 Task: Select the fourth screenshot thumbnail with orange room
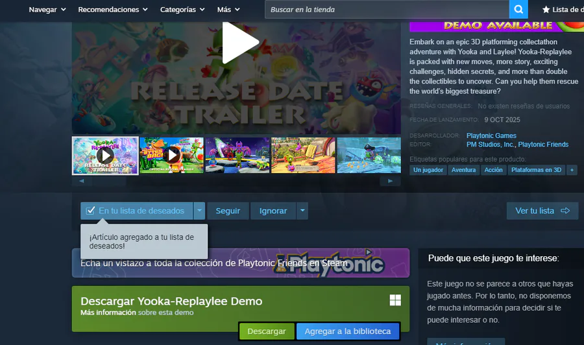[x=303, y=155]
